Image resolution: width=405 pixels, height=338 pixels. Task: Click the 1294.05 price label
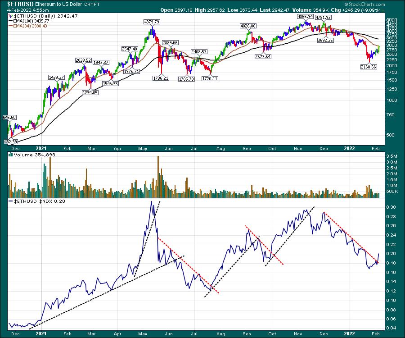pyautogui.click(x=91, y=91)
